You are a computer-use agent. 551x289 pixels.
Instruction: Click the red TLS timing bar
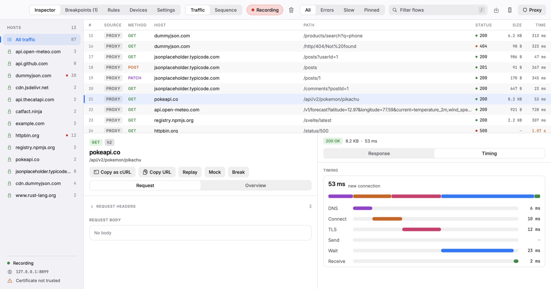click(x=422, y=229)
